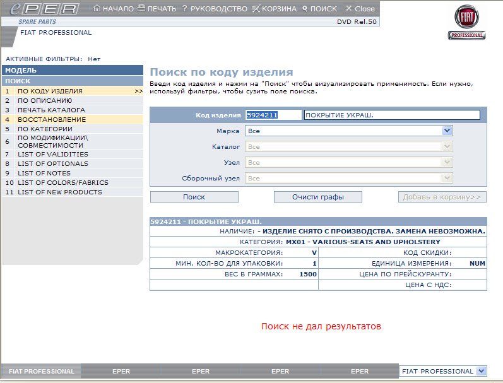Image resolution: width=503 pixels, height=383 pixels.
Task: Open the РУКОВОДСТВО help manual
Action: coord(214,9)
